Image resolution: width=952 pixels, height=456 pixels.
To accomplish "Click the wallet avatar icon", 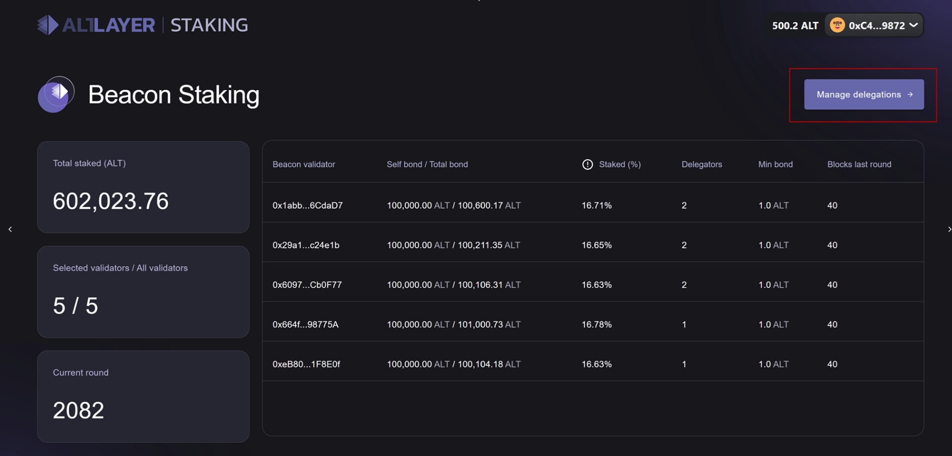I will point(837,25).
